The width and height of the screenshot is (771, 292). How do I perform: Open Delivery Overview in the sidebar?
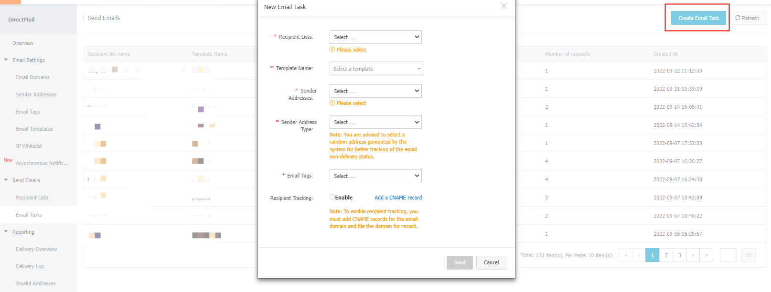[36, 249]
